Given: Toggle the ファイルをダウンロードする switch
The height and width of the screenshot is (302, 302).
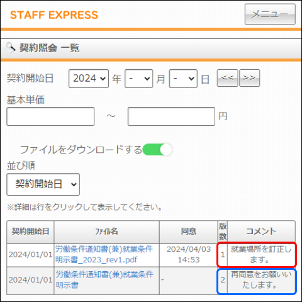Looking at the screenshot, I should [x=157, y=150].
